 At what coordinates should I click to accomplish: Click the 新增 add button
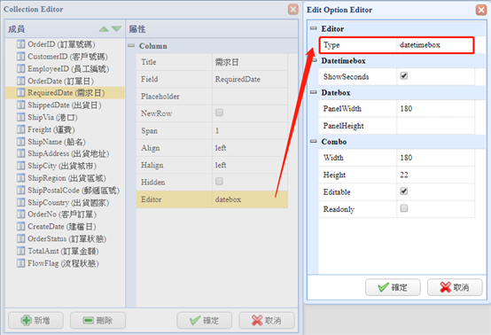coord(35,320)
